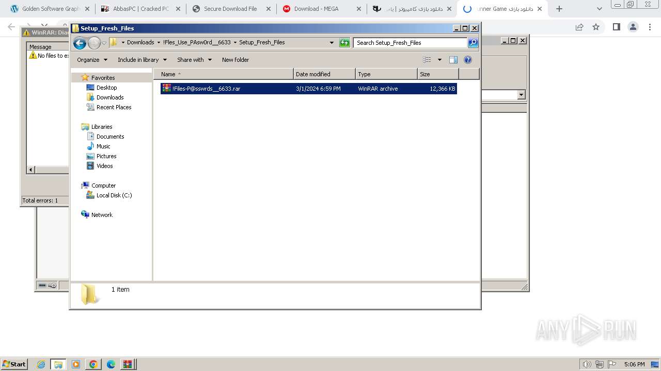Bookmark this page with star
661x371 pixels.
coord(596,27)
